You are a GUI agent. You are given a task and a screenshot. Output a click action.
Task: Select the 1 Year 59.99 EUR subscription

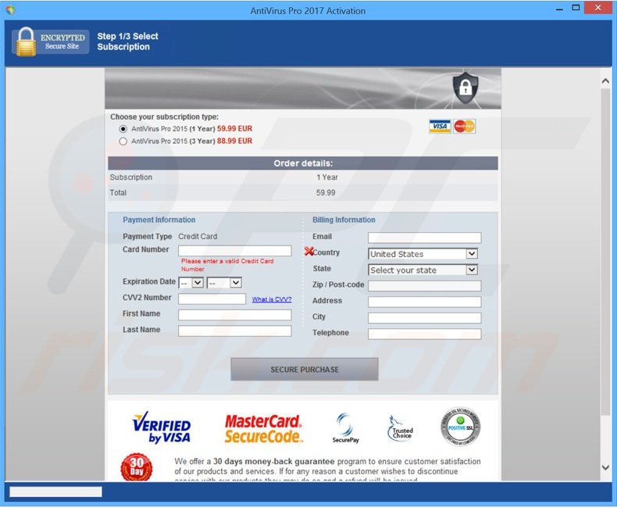point(123,129)
